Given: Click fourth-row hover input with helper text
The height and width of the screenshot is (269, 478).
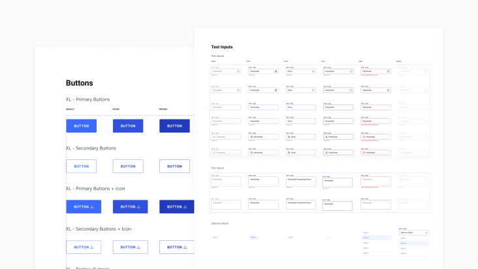Looking at the screenshot, I should [x=263, y=121].
